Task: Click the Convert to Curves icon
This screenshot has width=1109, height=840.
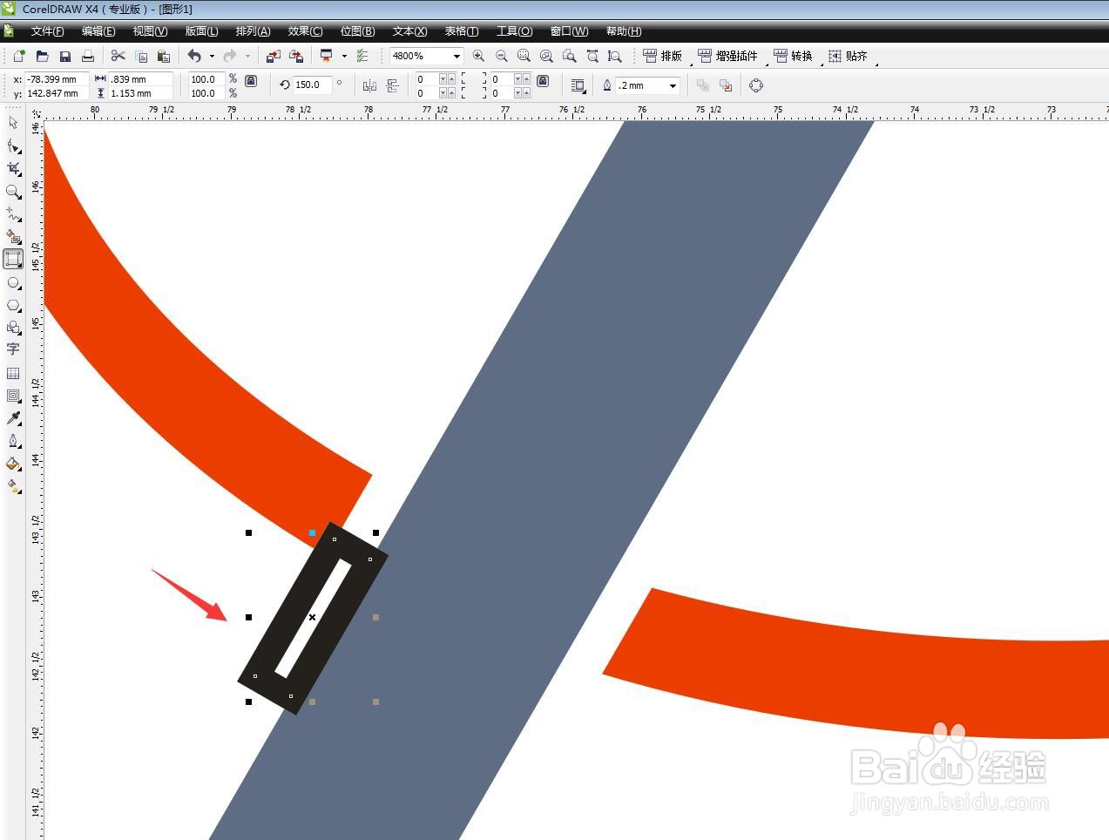Action: 755,85
